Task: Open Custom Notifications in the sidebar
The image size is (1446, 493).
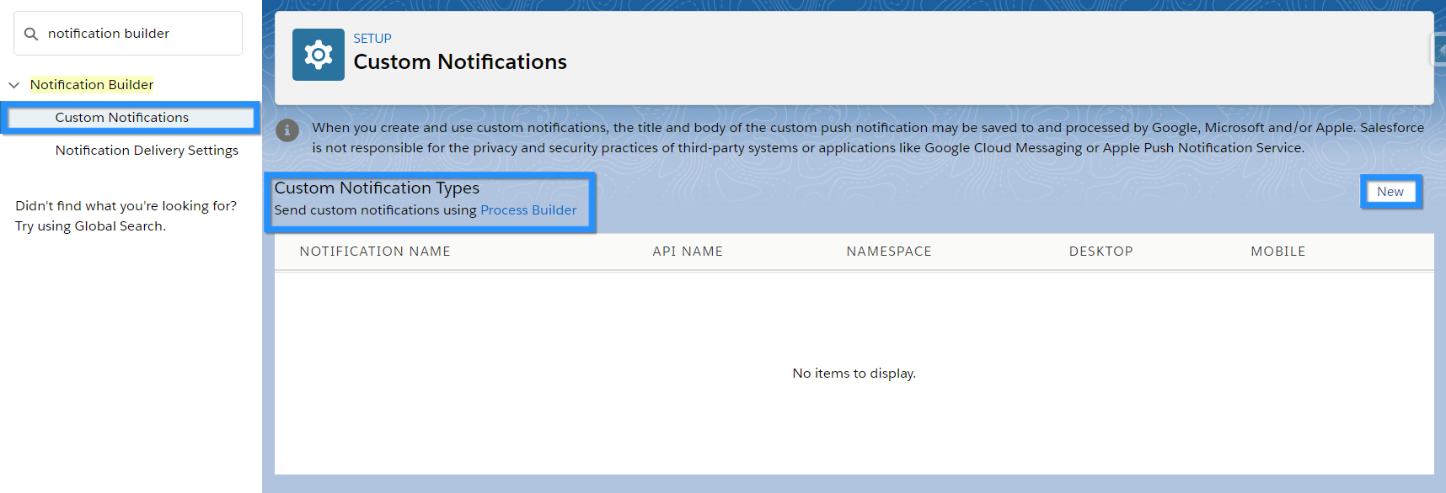Action: (122, 118)
